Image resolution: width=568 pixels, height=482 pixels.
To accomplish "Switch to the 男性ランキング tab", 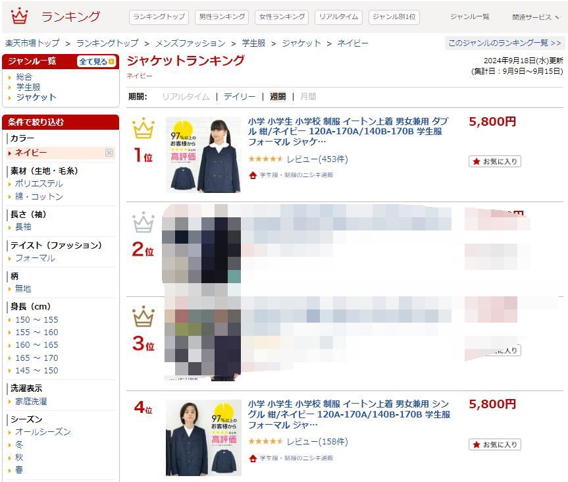I will coord(222,17).
